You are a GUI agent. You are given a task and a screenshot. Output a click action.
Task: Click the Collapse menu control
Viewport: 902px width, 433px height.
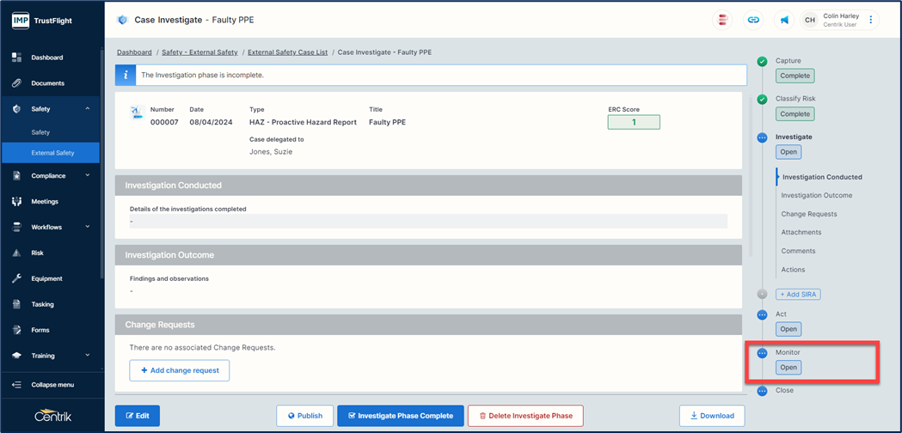point(52,385)
